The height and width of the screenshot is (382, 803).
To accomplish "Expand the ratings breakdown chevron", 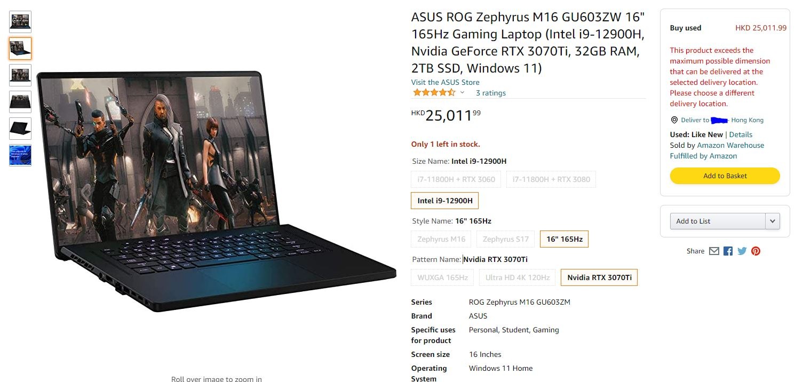I will 462,93.
